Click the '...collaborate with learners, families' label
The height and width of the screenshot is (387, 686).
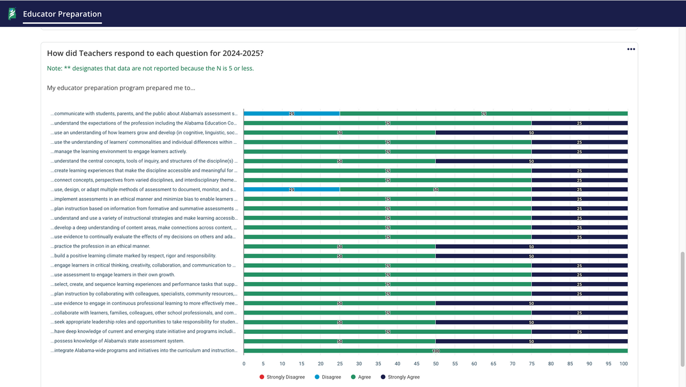(x=143, y=312)
